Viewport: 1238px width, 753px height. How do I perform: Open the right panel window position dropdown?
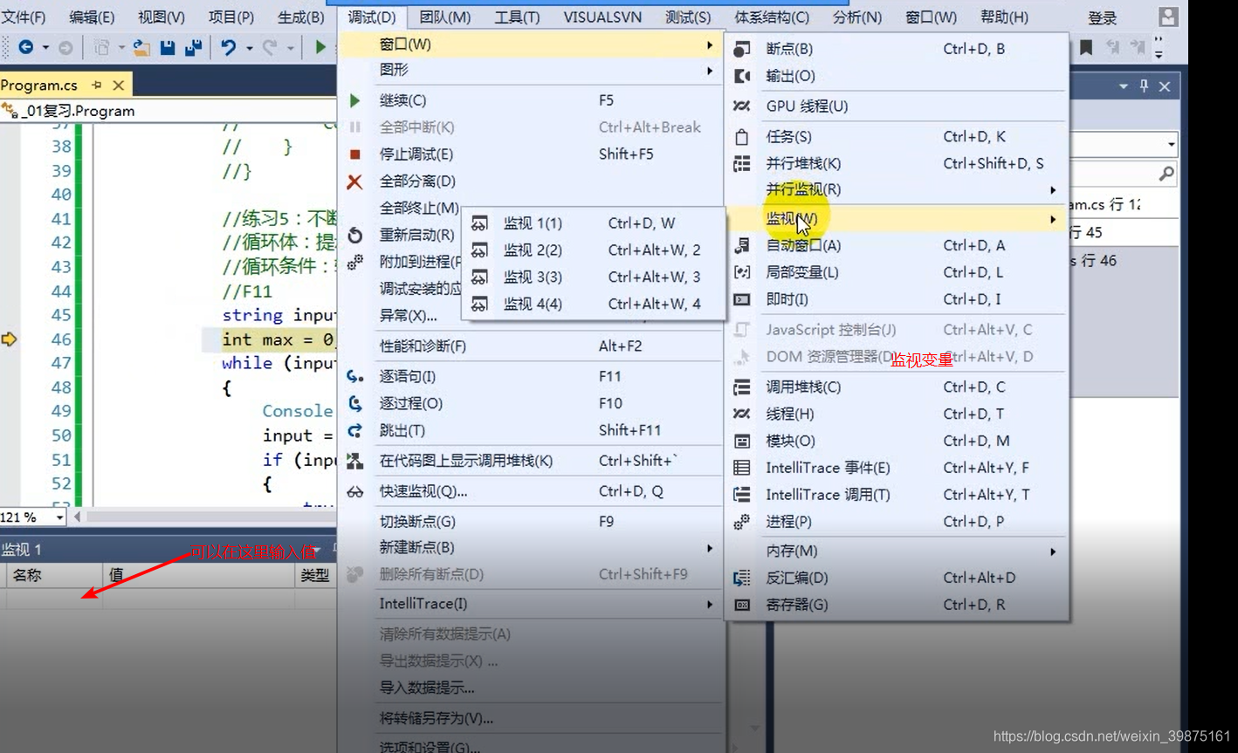click(1123, 86)
